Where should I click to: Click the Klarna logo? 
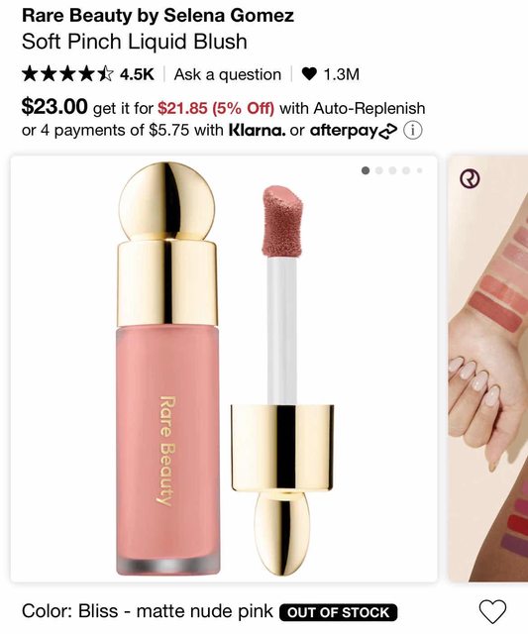coord(258,130)
